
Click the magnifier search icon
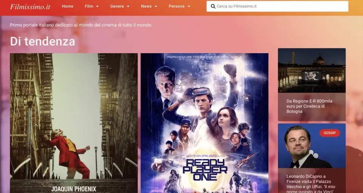point(213,6)
